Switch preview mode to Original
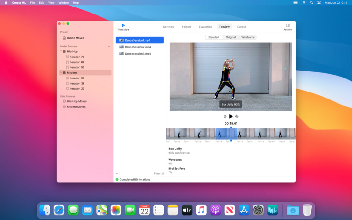This screenshot has width=352, height=220. (231, 37)
